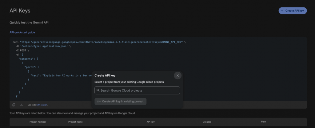Viewport: 315px width, 128px height.
Task: Select the Project number column header
Action: 38,122
